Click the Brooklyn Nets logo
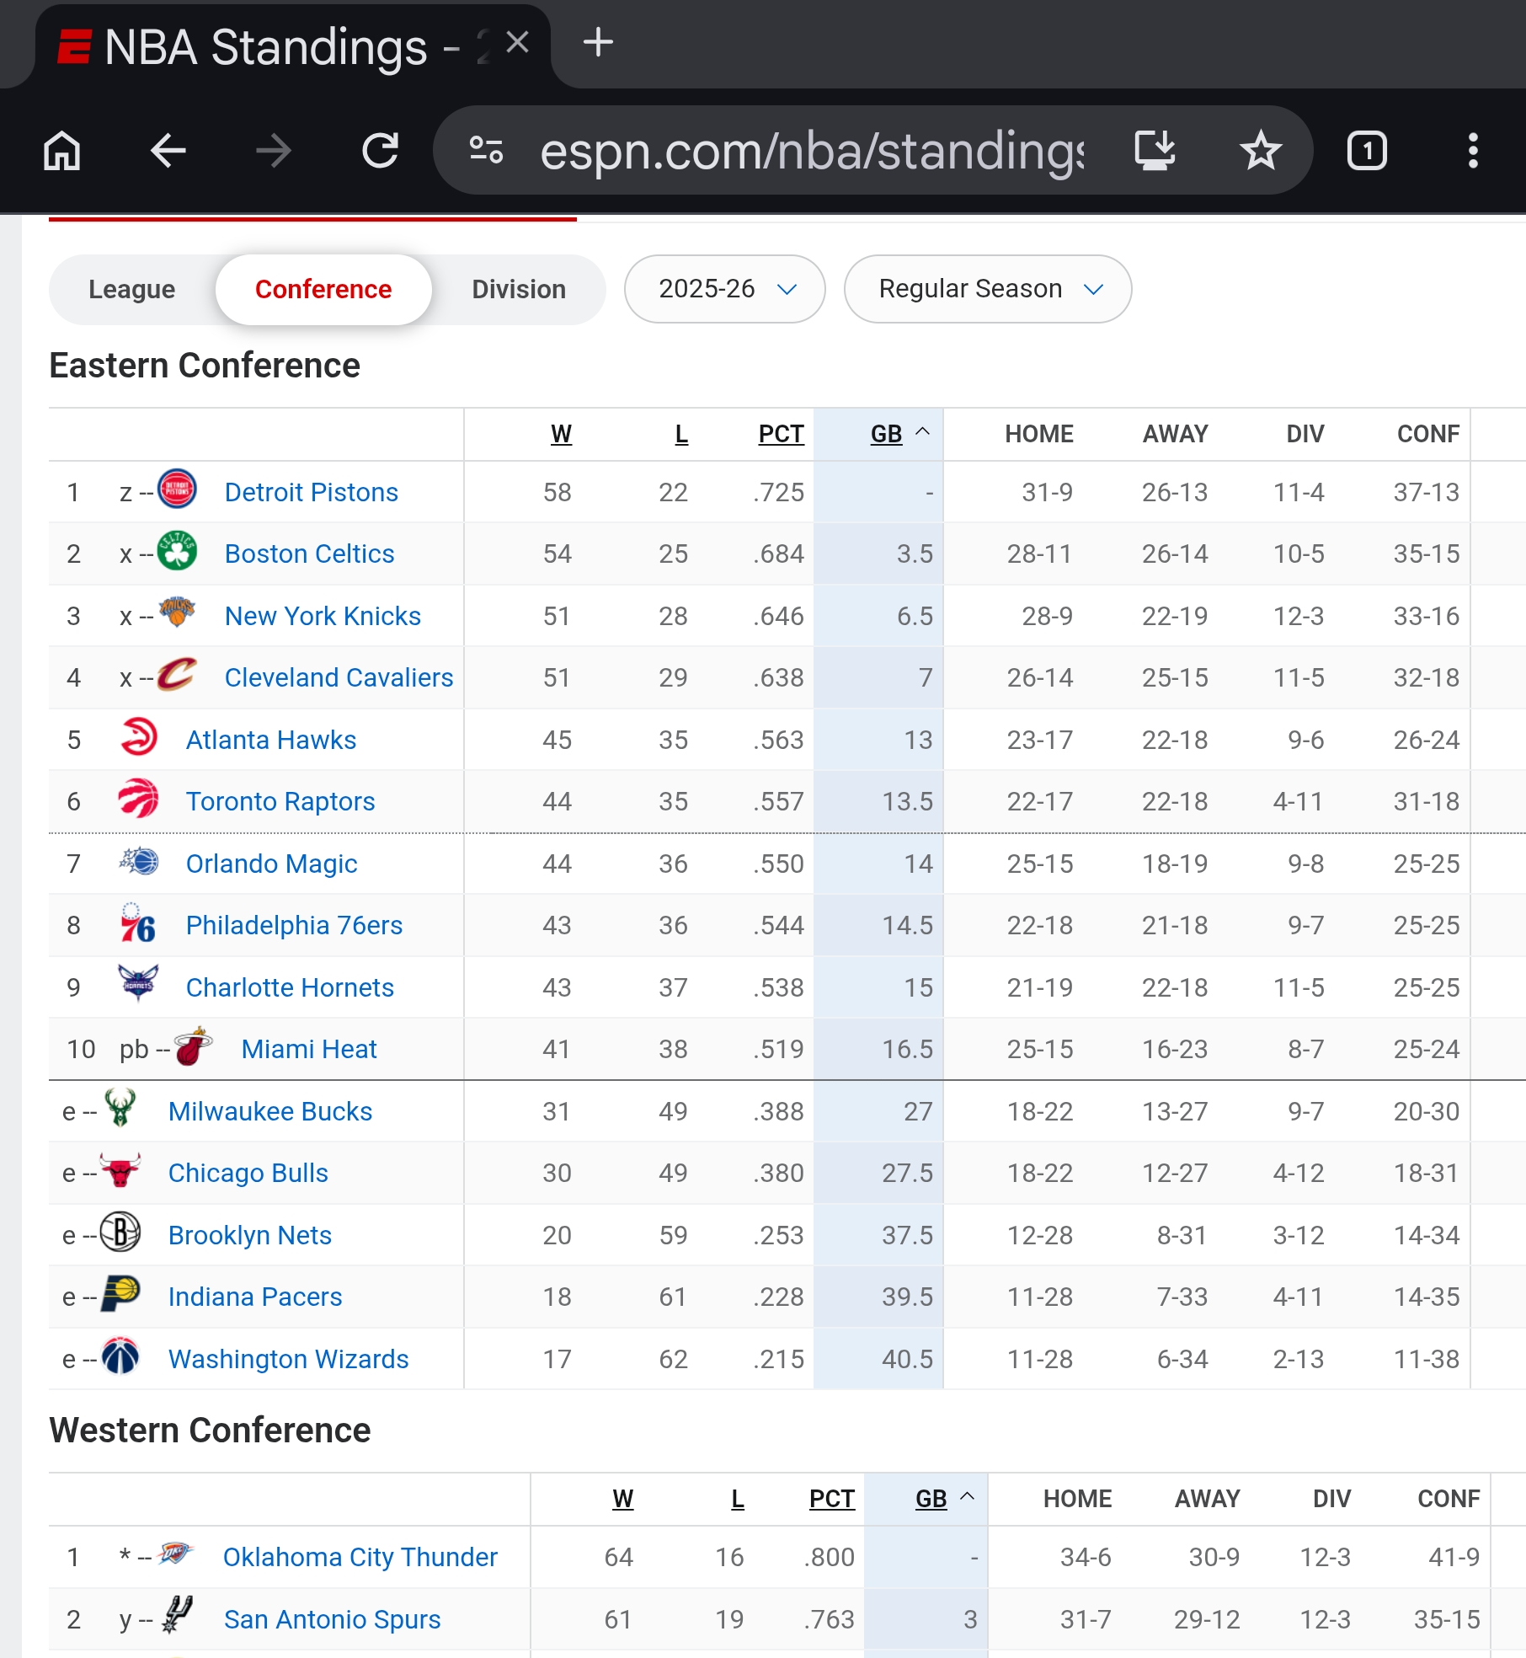1526x1658 pixels. coord(120,1233)
